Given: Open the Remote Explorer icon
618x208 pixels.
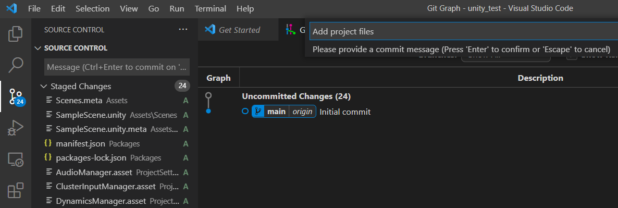Looking at the screenshot, I should click(16, 160).
